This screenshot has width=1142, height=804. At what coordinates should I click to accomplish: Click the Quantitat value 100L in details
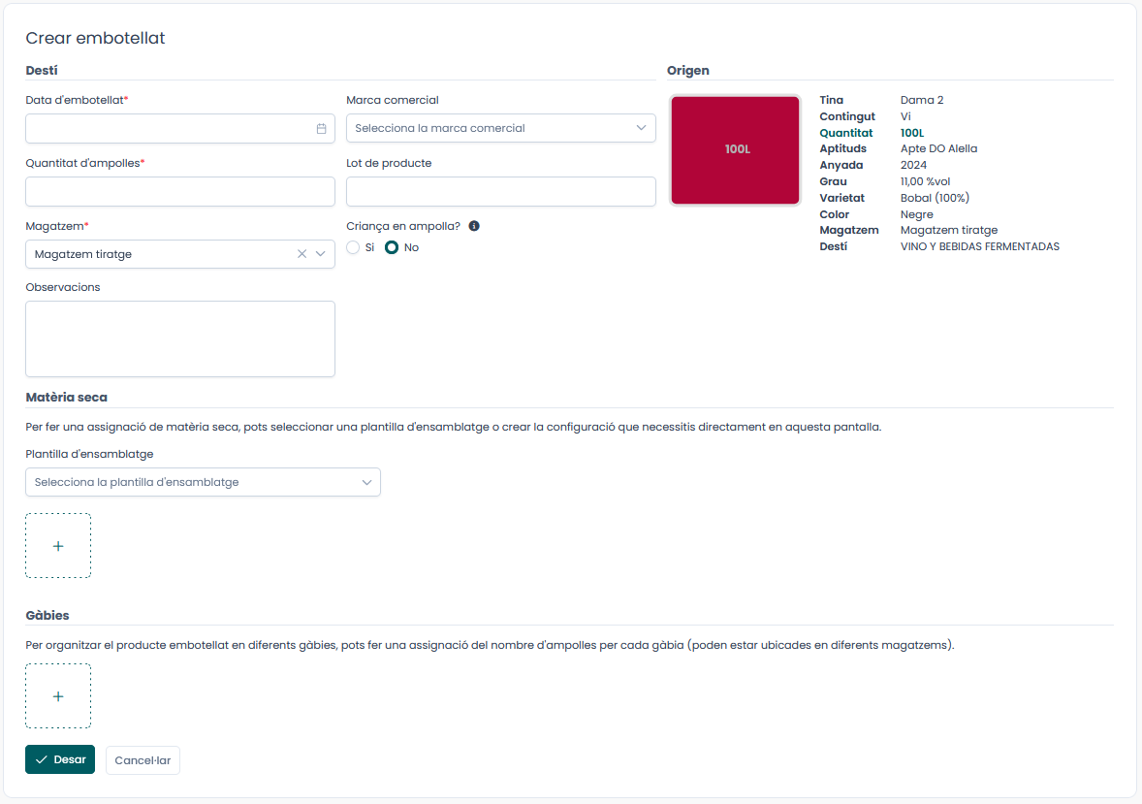pos(912,133)
